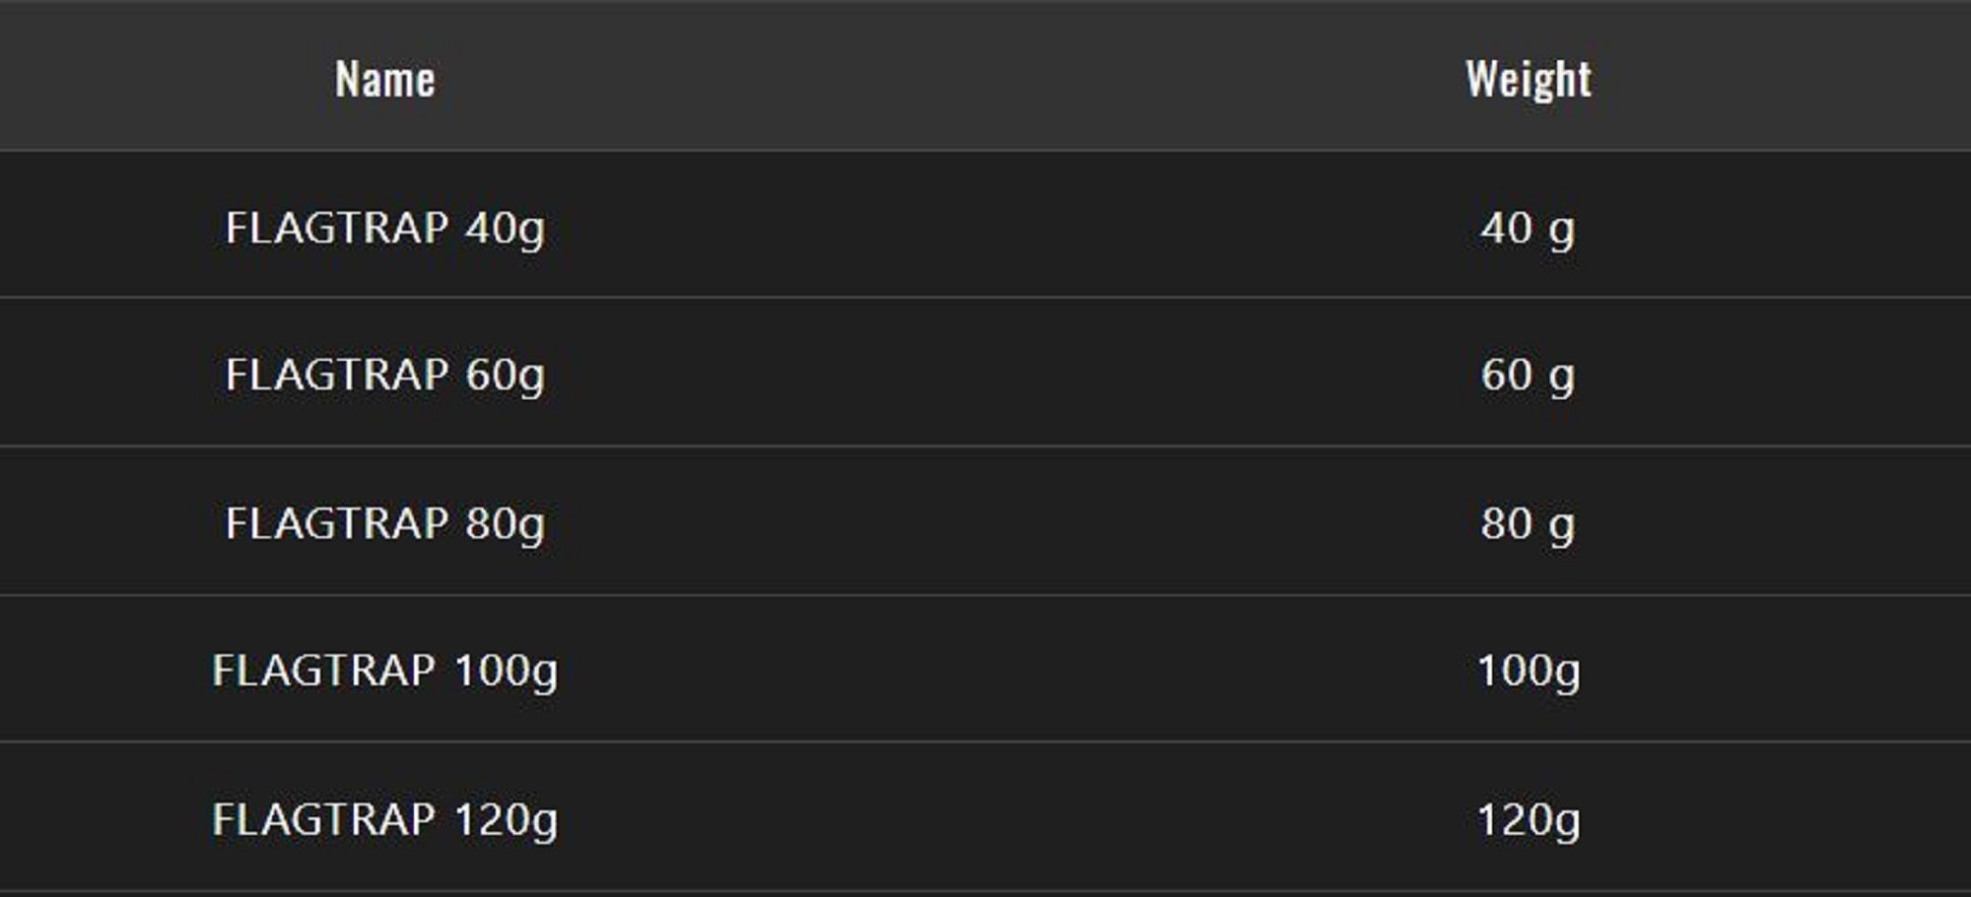The height and width of the screenshot is (897, 1971).
Task: Choose the FLAGTRAP 100g product name
Action: click(384, 670)
